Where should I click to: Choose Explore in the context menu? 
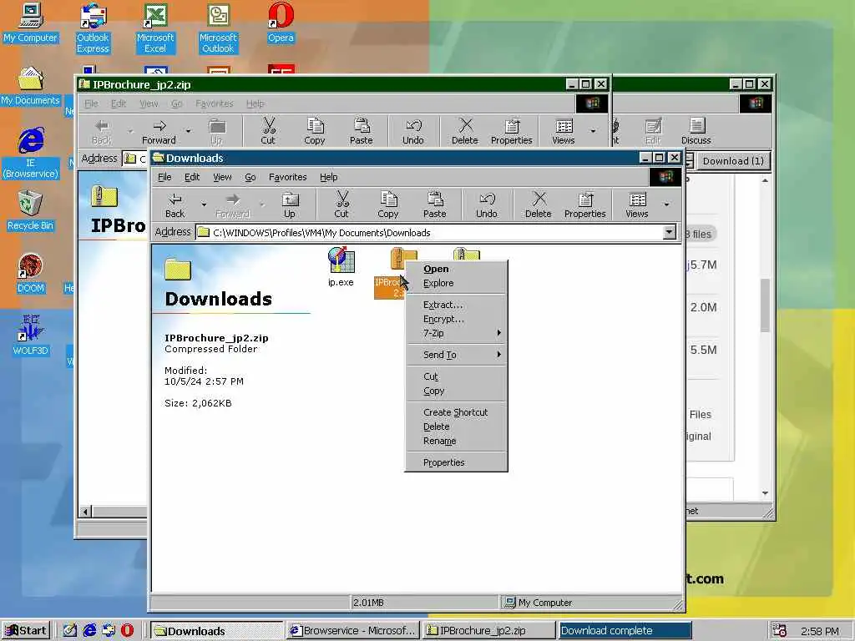[x=457, y=283]
